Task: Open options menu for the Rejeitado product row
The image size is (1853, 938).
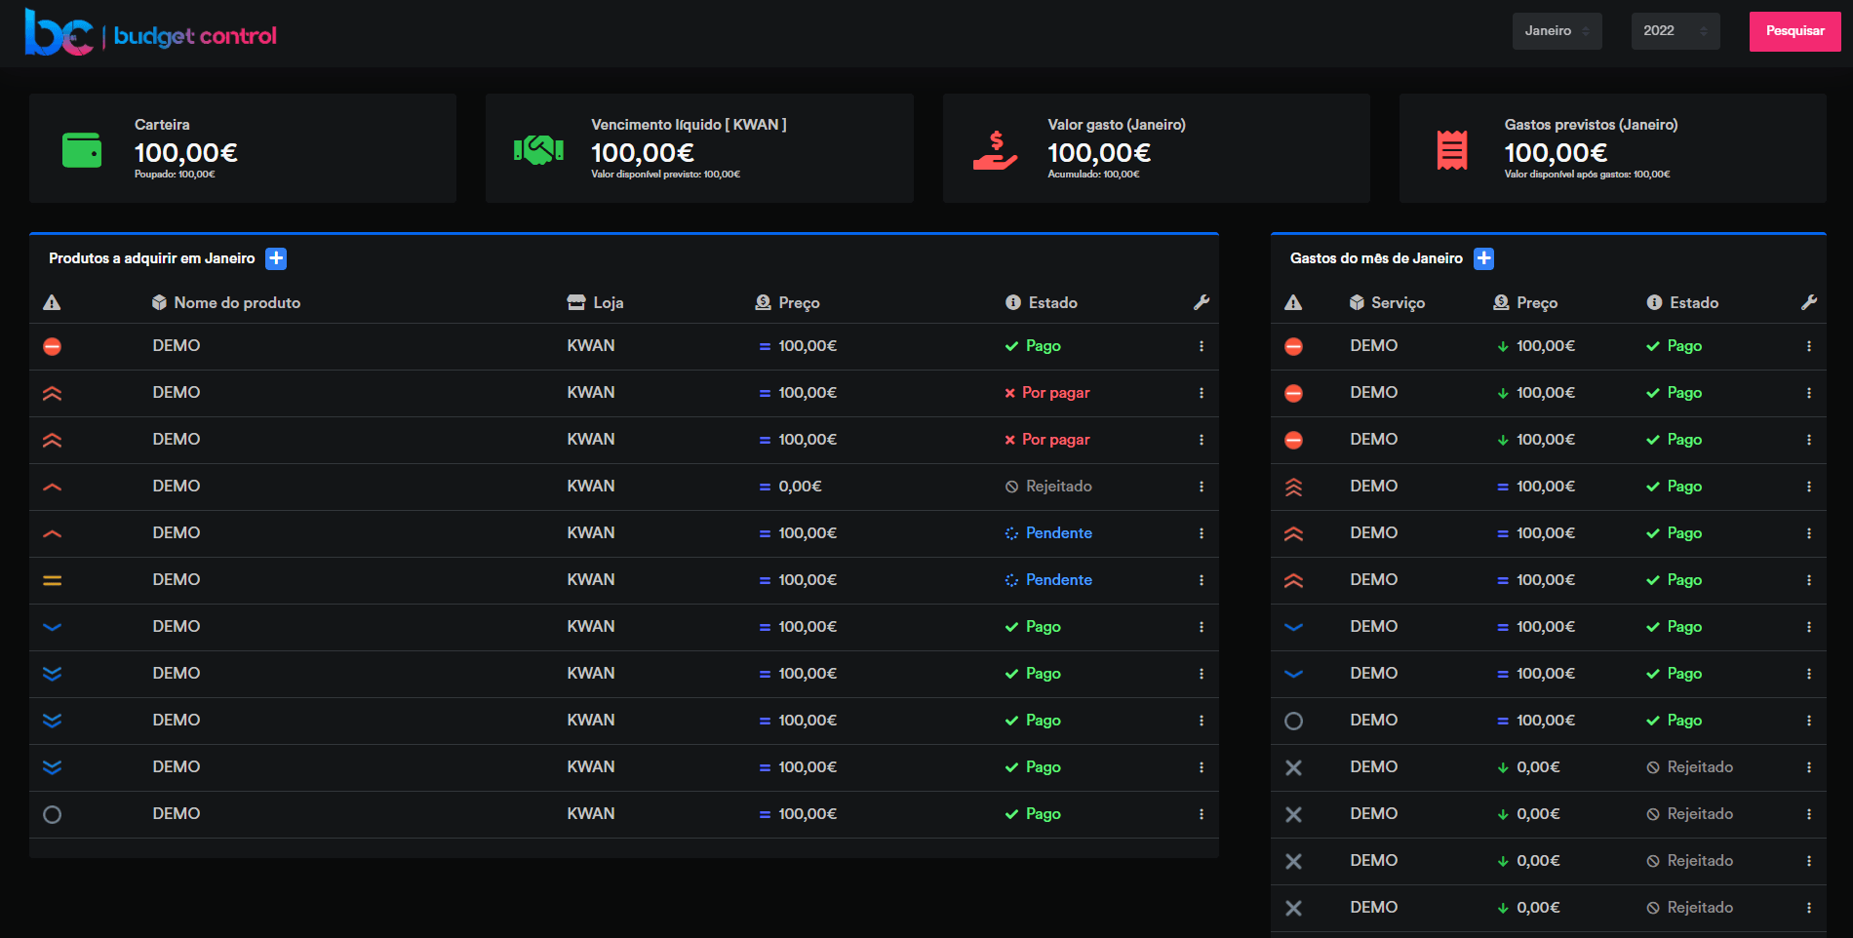Action: tap(1201, 487)
